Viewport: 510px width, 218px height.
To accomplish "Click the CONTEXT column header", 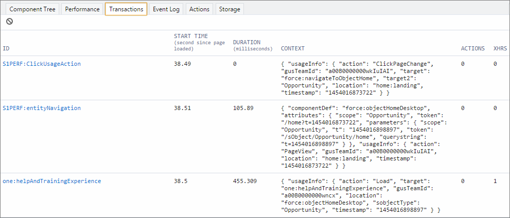I will (x=293, y=48).
